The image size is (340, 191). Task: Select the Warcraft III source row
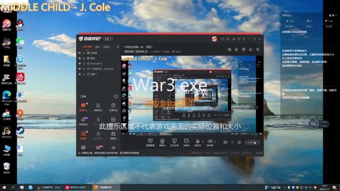pyautogui.click(x=99, y=64)
